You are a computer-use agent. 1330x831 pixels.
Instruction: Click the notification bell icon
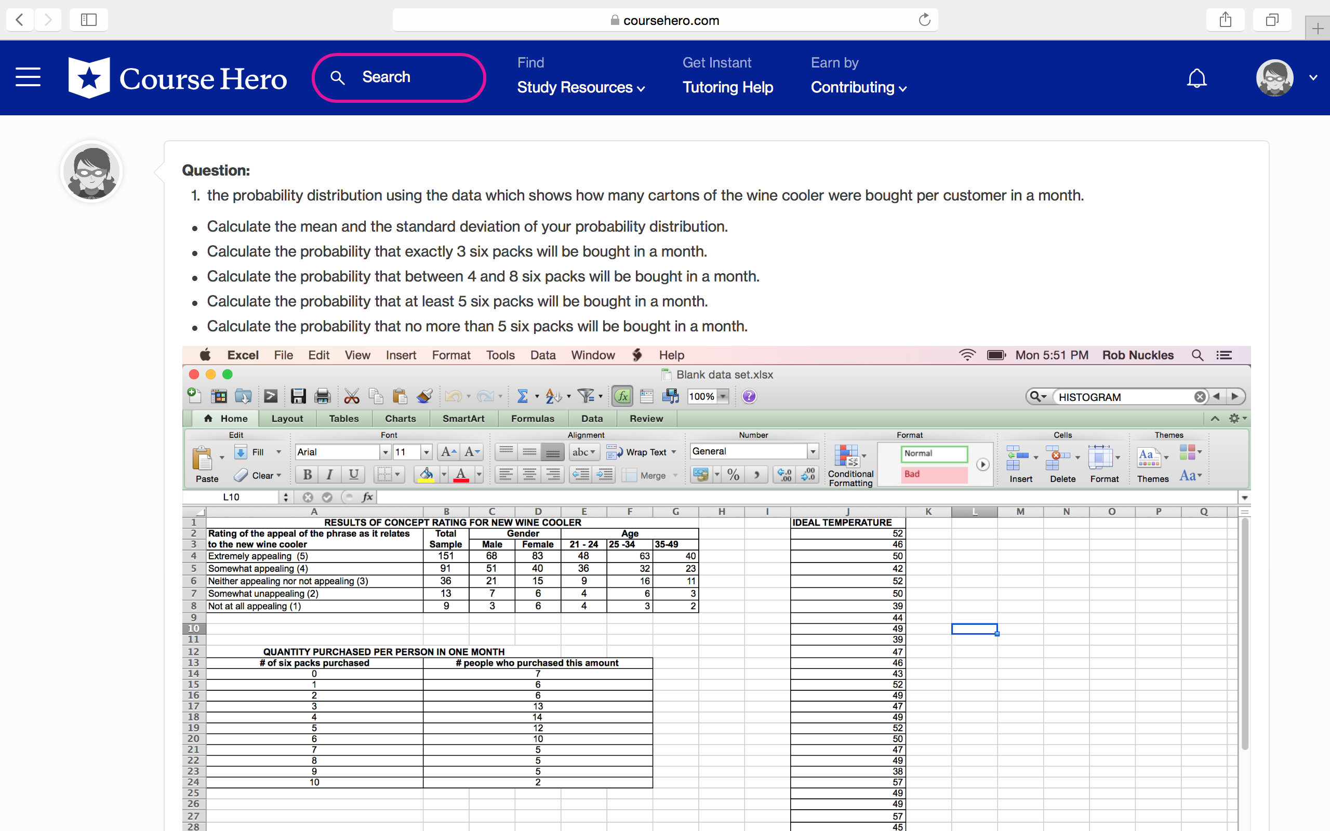1196,78
